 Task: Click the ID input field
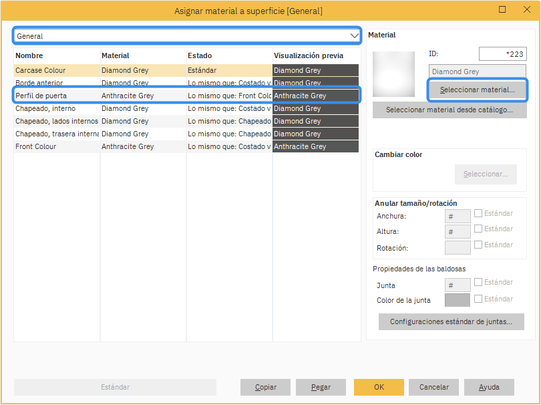pos(502,54)
